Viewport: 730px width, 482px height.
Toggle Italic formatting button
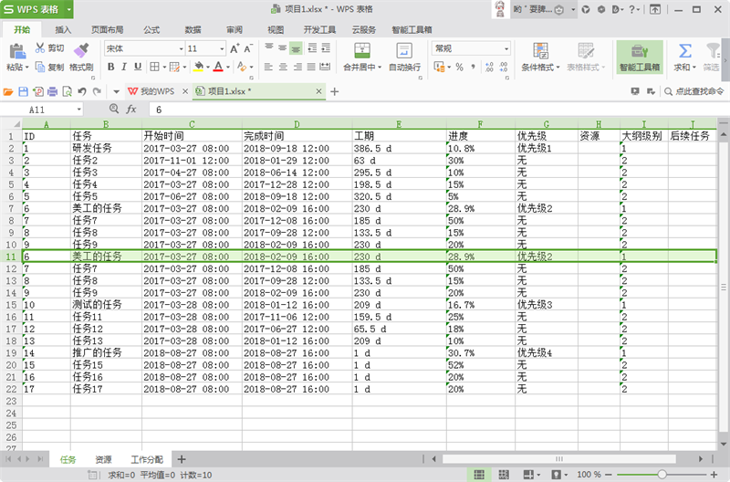pyautogui.click(x=124, y=67)
